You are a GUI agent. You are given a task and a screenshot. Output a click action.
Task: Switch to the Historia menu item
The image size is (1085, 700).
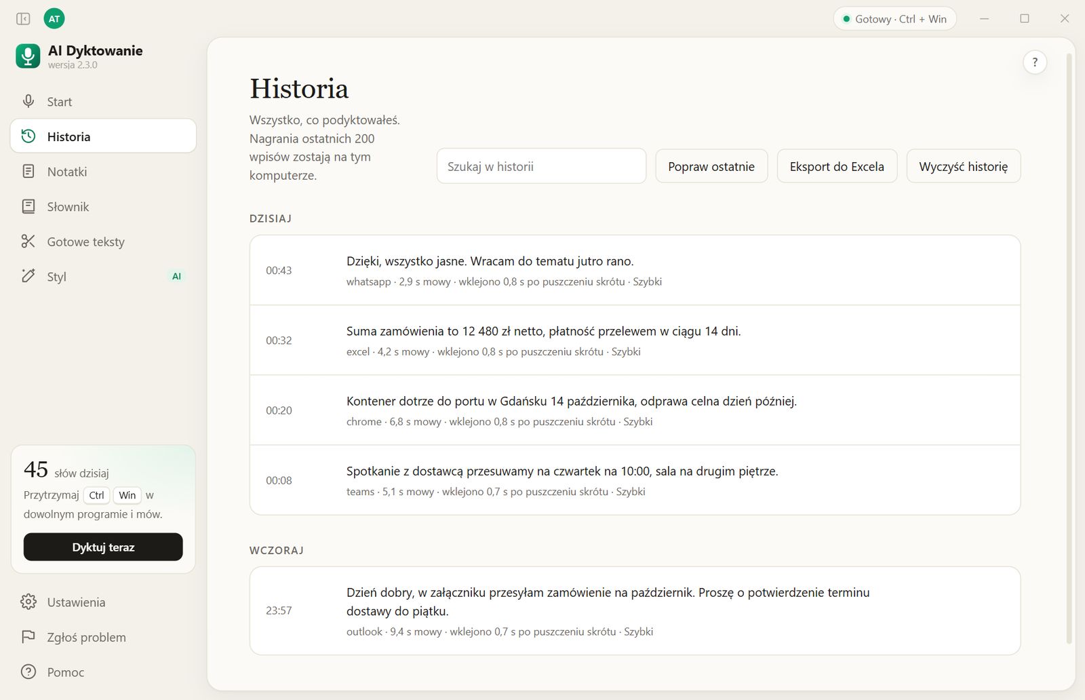(x=103, y=136)
